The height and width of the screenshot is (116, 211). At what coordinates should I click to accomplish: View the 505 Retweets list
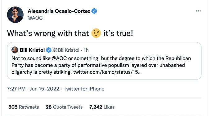(x=24, y=107)
